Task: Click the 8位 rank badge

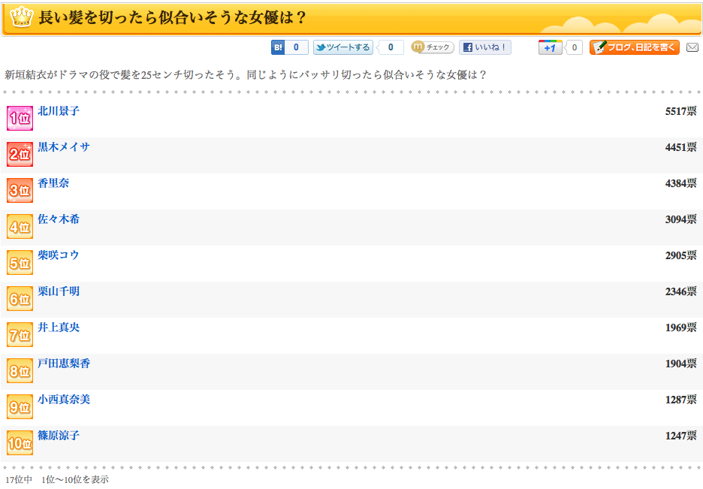Action: (x=20, y=370)
